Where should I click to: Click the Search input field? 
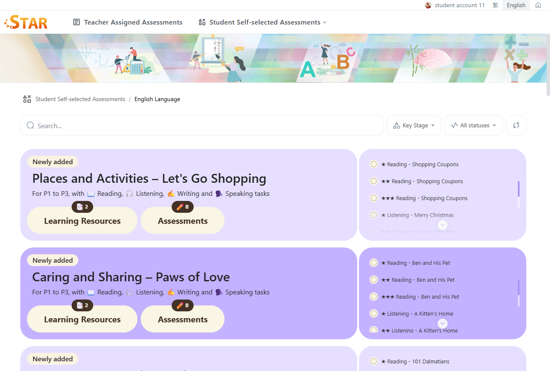coord(207,126)
